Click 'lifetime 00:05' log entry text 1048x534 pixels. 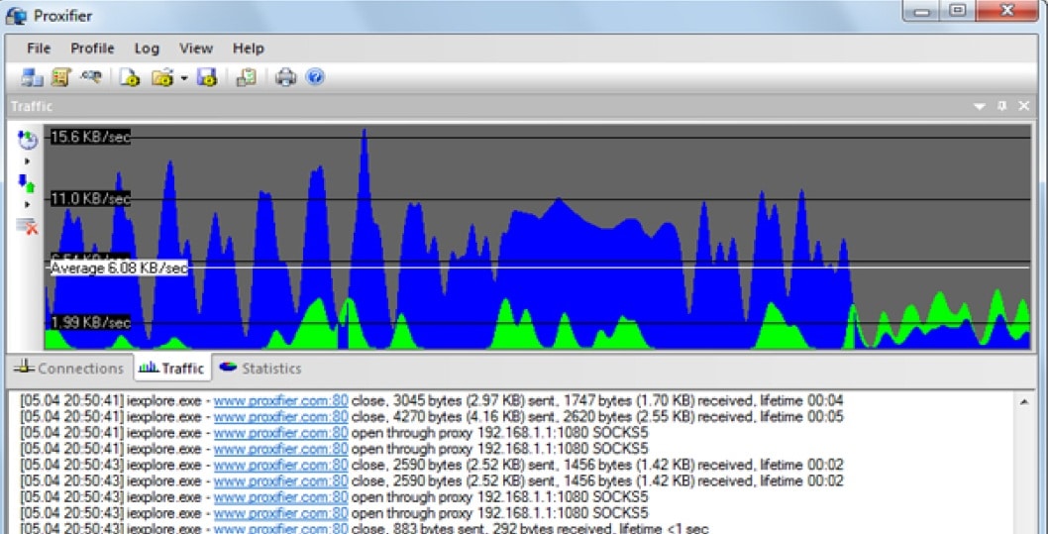(802, 417)
